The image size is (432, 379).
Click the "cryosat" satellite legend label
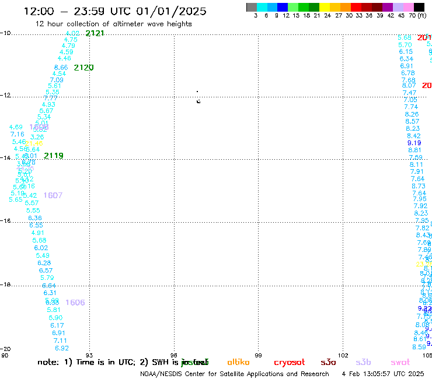pos(290,363)
